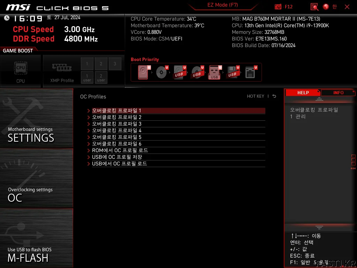This screenshot has height=268, width=357.
Task: Switch to the HELP tab
Action: tap(303, 92)
